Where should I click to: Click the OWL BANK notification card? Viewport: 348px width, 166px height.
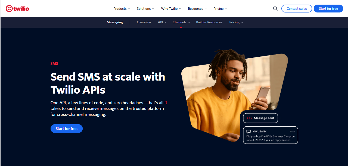coord(270,135)
